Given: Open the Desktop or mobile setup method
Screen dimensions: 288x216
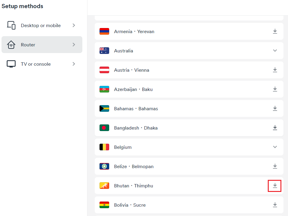Looking at the screenshot, I should pos(41,26).
